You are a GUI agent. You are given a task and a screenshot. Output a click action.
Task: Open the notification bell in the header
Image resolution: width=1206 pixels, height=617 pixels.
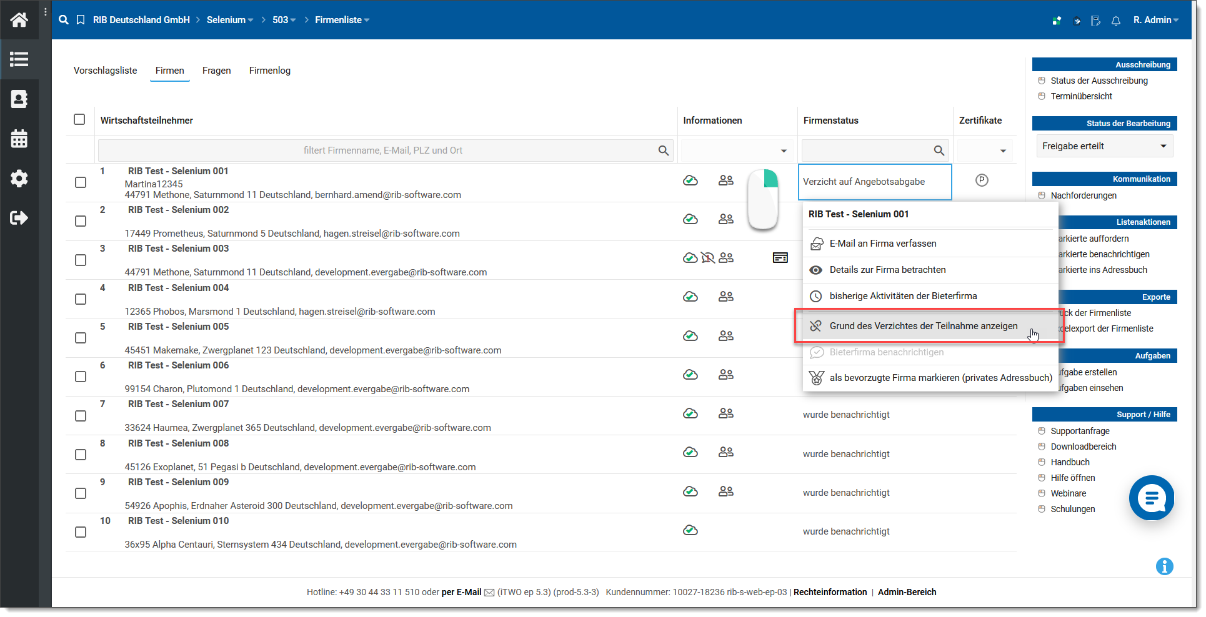(1115, 21)
